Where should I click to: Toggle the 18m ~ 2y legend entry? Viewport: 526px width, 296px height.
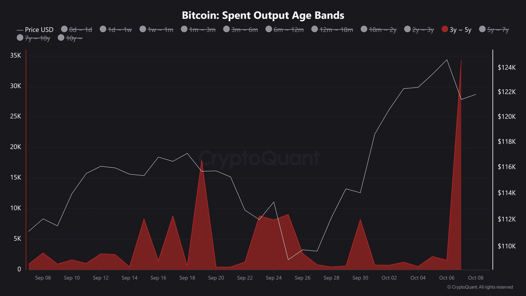[x=364, y=29]
